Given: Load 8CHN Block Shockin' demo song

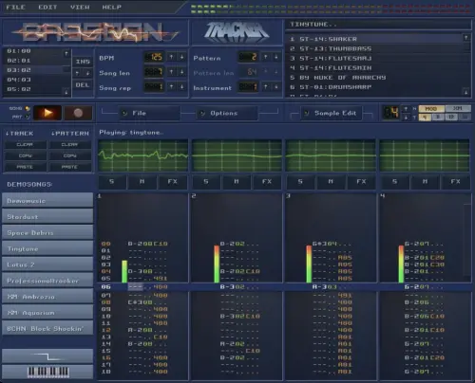Looking at the screenshot, I should [47, 328].
